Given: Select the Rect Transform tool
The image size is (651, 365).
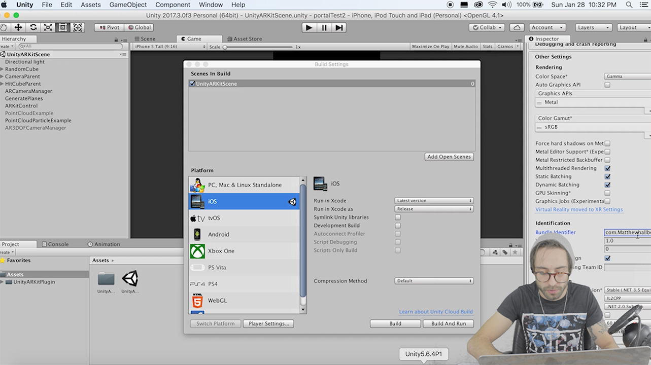Looking at the screenshot, I should click(x=63, y=27).
